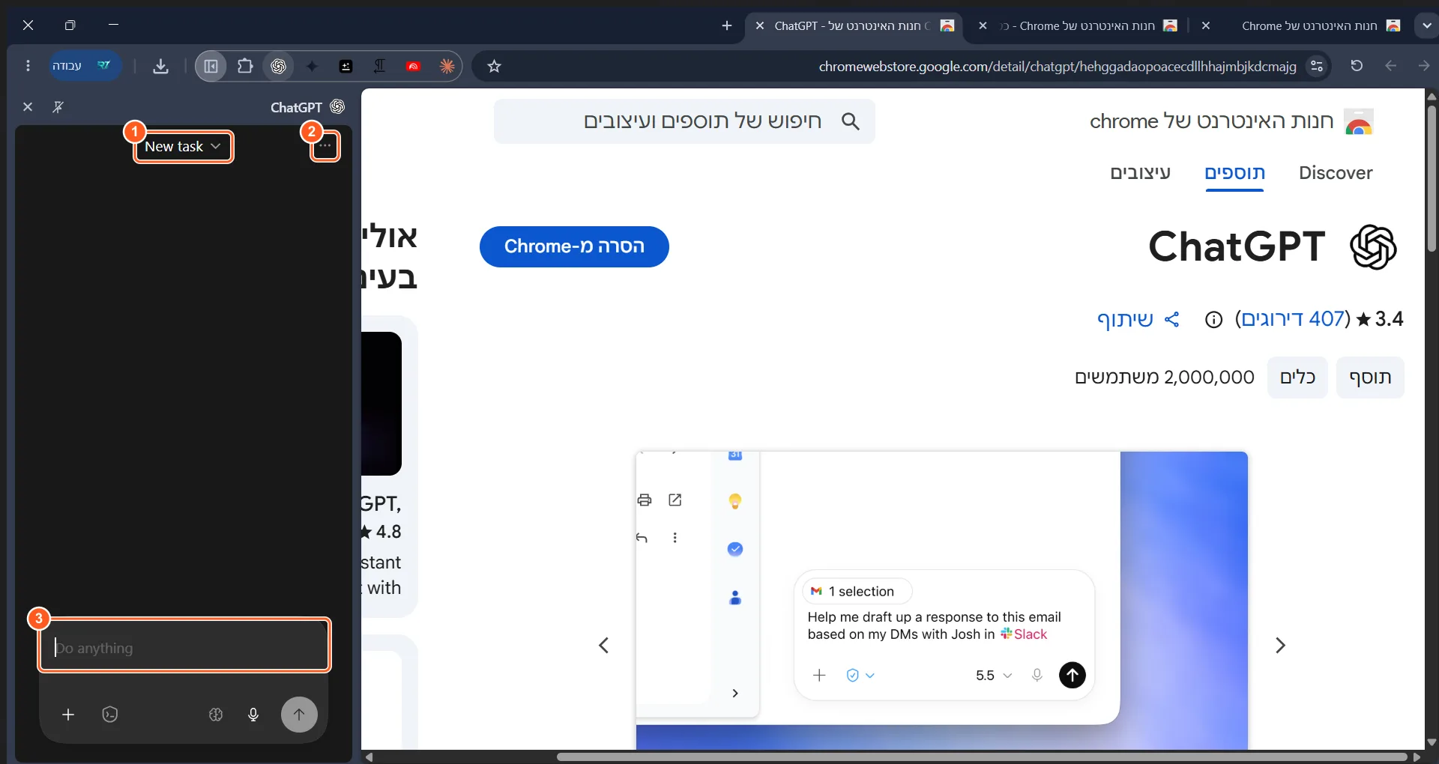Click the info icon beside ratings

1213,320
